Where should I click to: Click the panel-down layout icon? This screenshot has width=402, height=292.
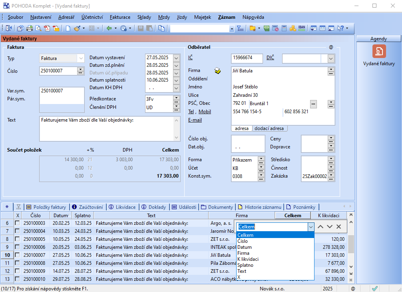[x=313, y=28]
